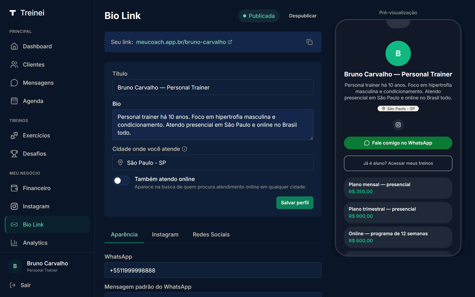Open Analytics in the sidebar
The image size is (475, 297).
47,243
